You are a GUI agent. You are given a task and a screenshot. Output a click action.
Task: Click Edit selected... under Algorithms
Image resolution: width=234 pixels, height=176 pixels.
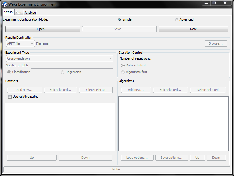(171, 90)
